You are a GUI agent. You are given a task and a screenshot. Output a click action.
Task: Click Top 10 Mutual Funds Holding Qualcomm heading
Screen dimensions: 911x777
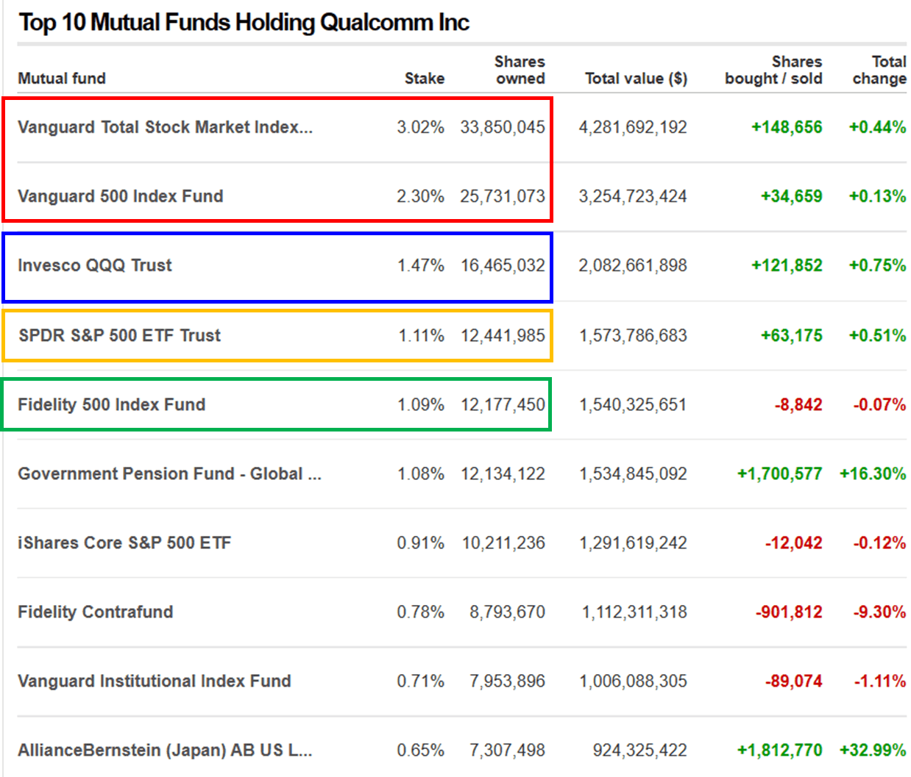[x=244, y=23]
